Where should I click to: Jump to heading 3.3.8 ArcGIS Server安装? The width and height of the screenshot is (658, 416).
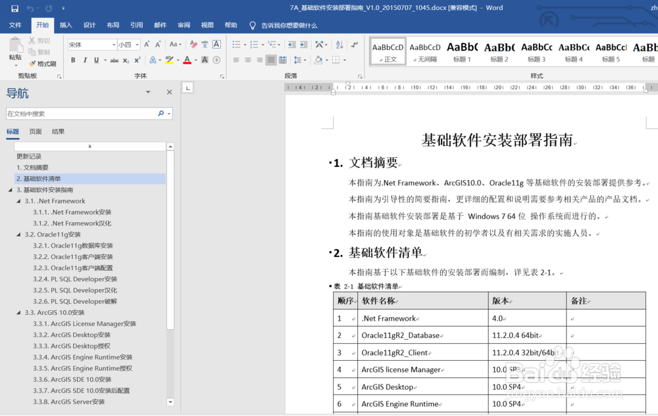click(69, 402)
